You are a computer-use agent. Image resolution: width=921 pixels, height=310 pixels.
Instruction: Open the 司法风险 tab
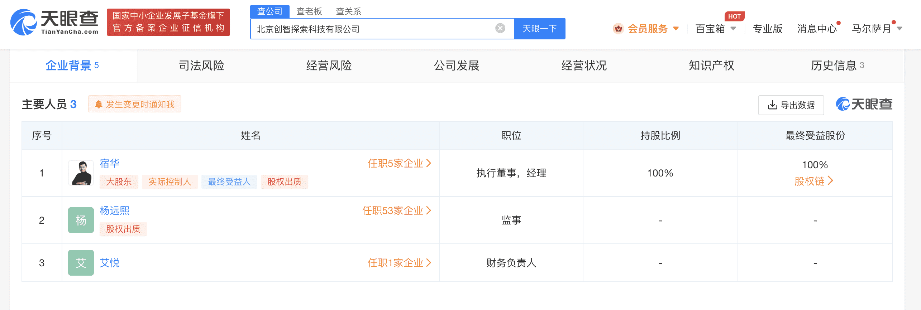201,66
